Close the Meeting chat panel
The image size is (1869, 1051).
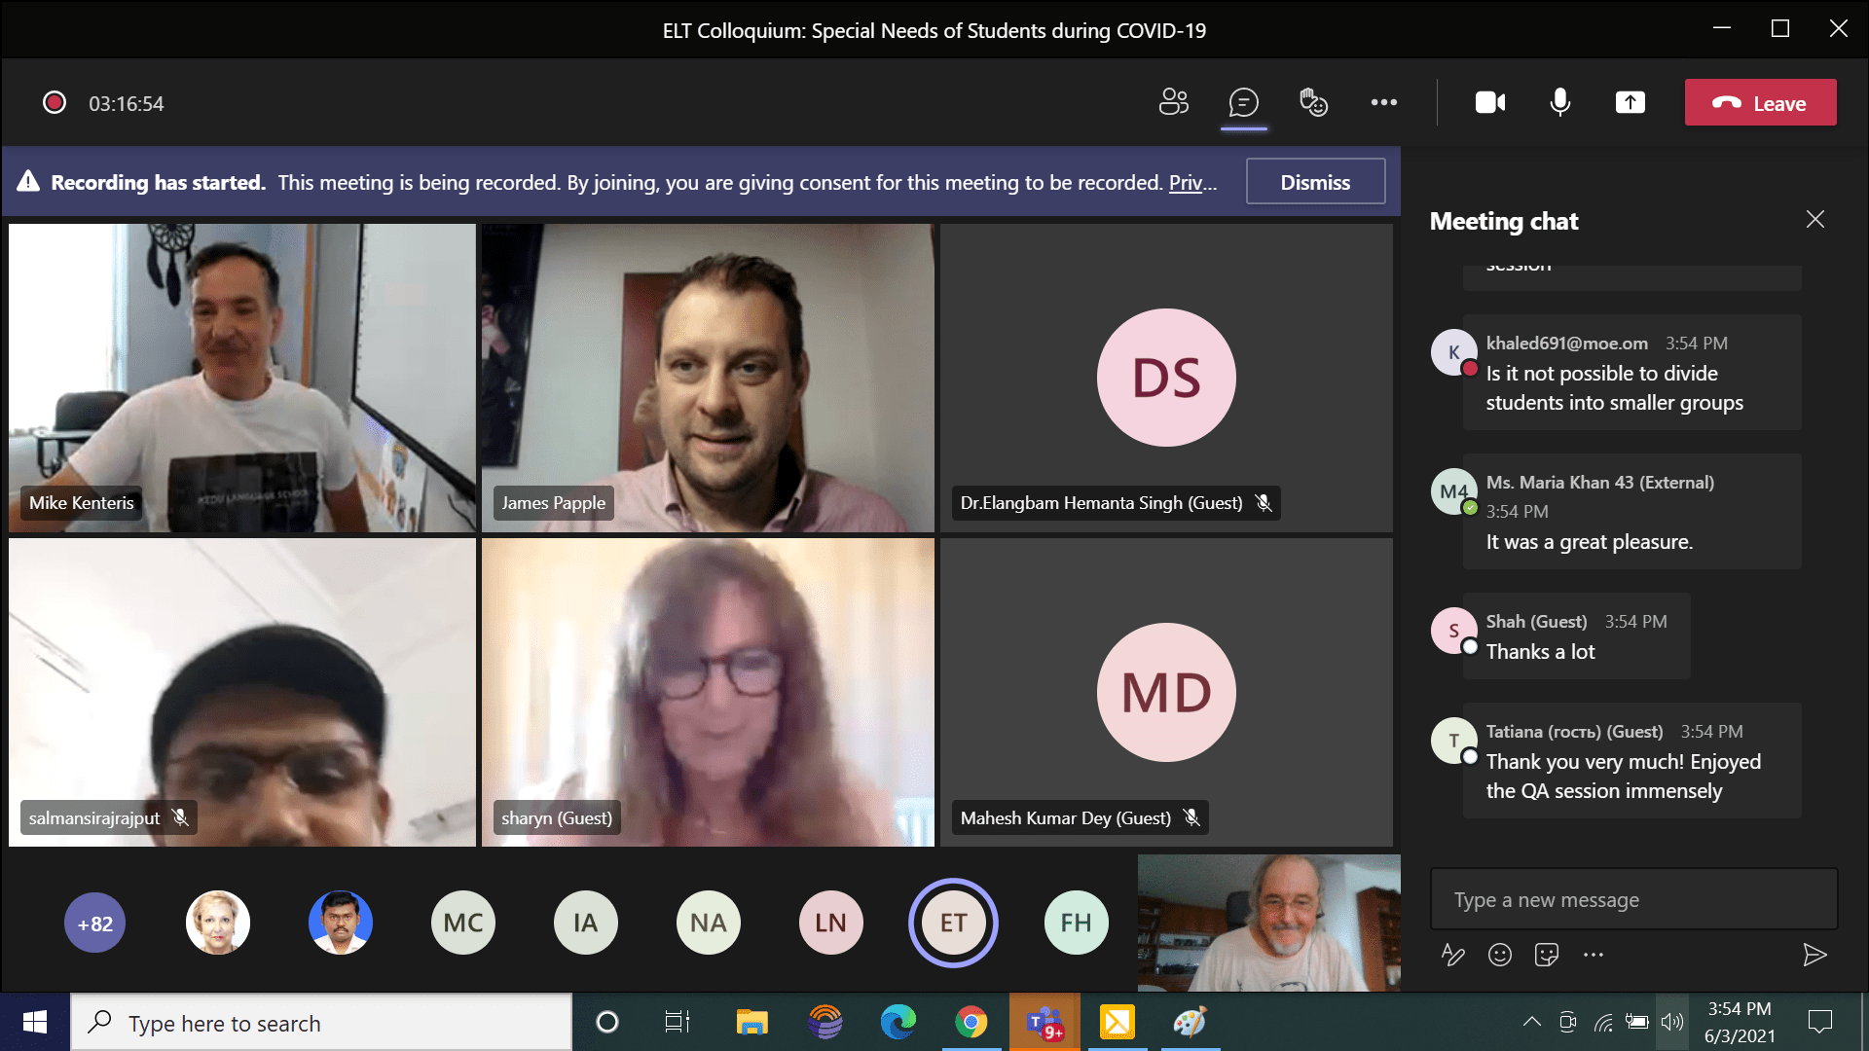[x=1814, y=220]
